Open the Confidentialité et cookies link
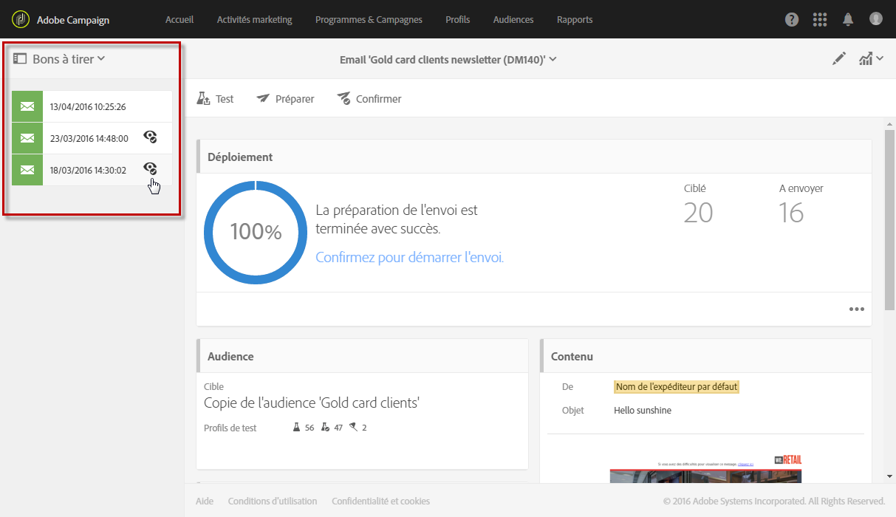This screenshot has width=896, height=517. click(x=380, y=501)
